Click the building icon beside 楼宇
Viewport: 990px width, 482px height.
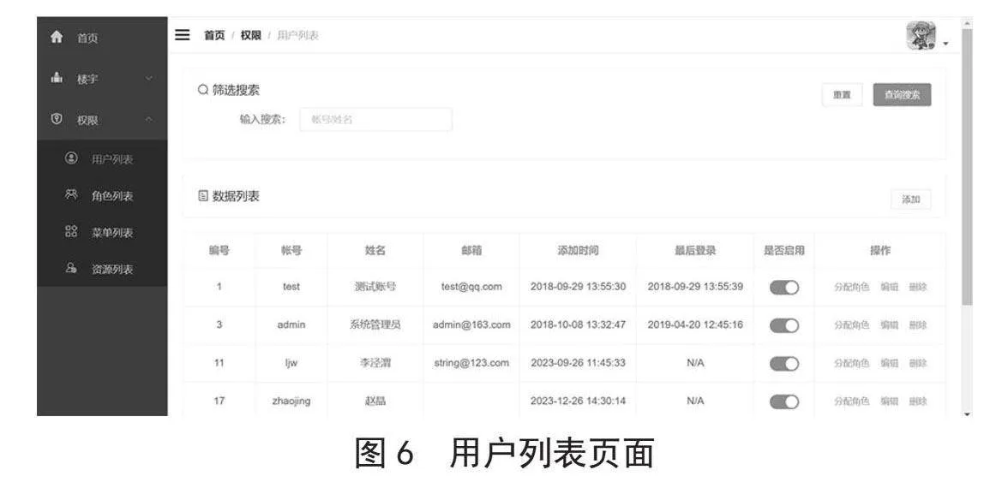click(x=57, y=78)
